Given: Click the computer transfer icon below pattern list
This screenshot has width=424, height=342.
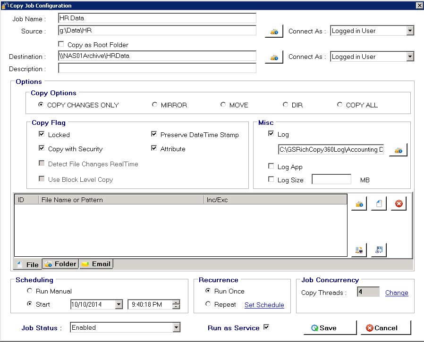Looking at the screenshot, I should pos(359,250).
